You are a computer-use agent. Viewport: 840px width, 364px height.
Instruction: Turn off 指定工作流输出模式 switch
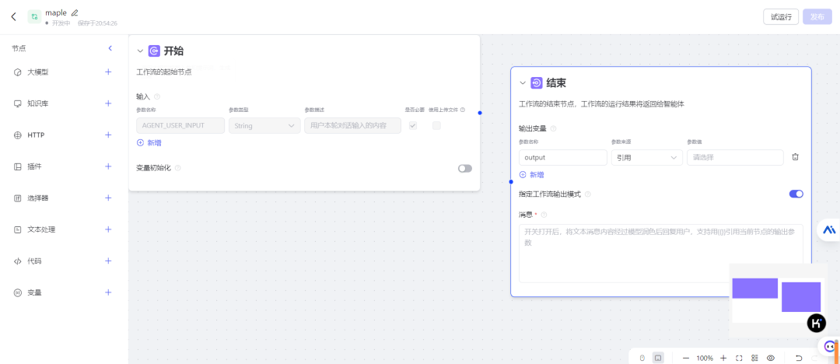tap(796, 194)
